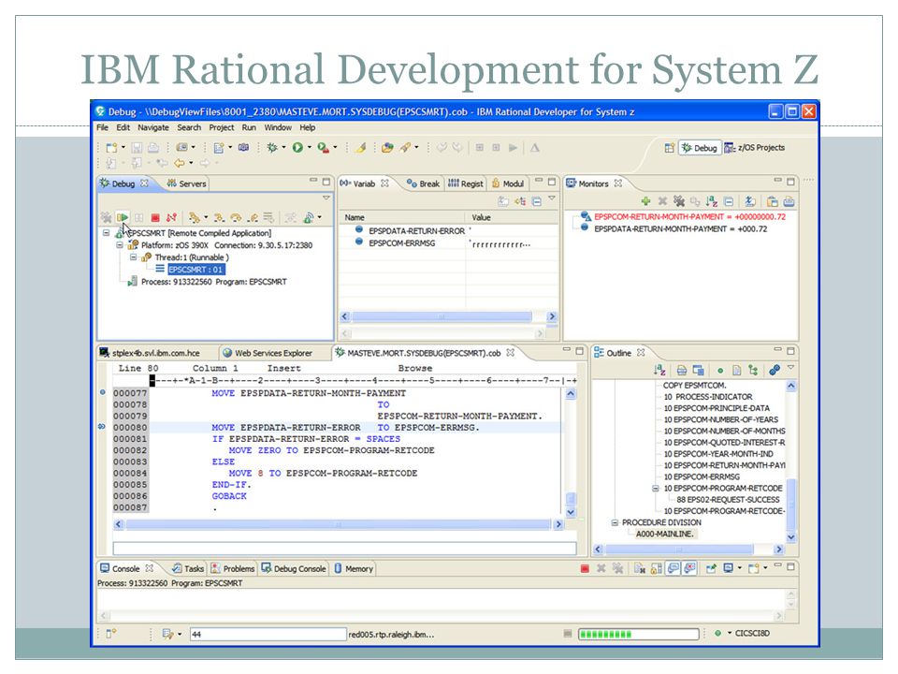This screenshot has width=898, height=674.
Task: Open the Memory tab
Action: tap(354, 568)
